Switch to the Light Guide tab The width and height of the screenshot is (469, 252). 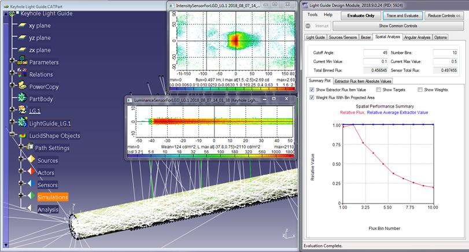[315, 38]
